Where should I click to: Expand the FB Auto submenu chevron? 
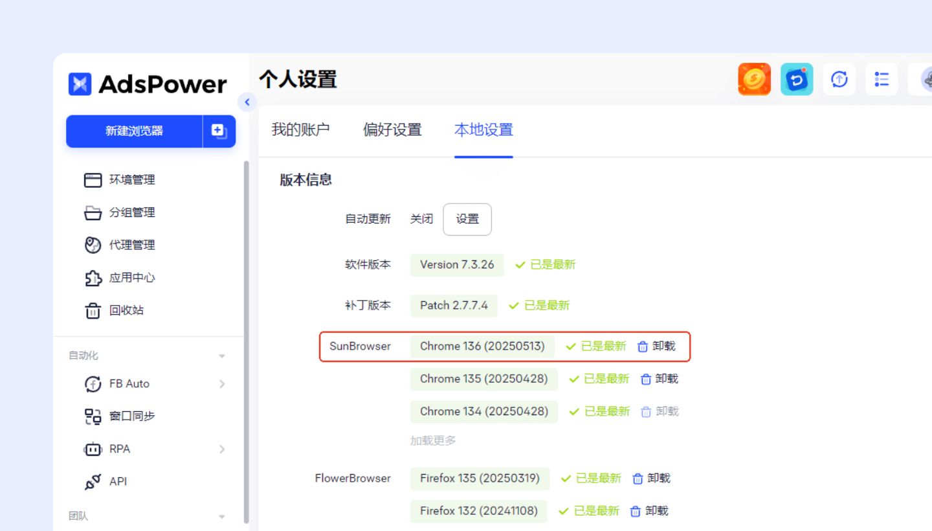click(x=222, y=384)
